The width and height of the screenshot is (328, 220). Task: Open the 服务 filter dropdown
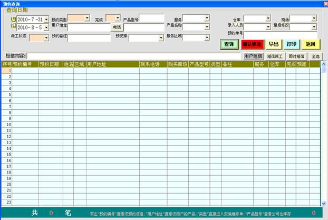coord(207,18)
